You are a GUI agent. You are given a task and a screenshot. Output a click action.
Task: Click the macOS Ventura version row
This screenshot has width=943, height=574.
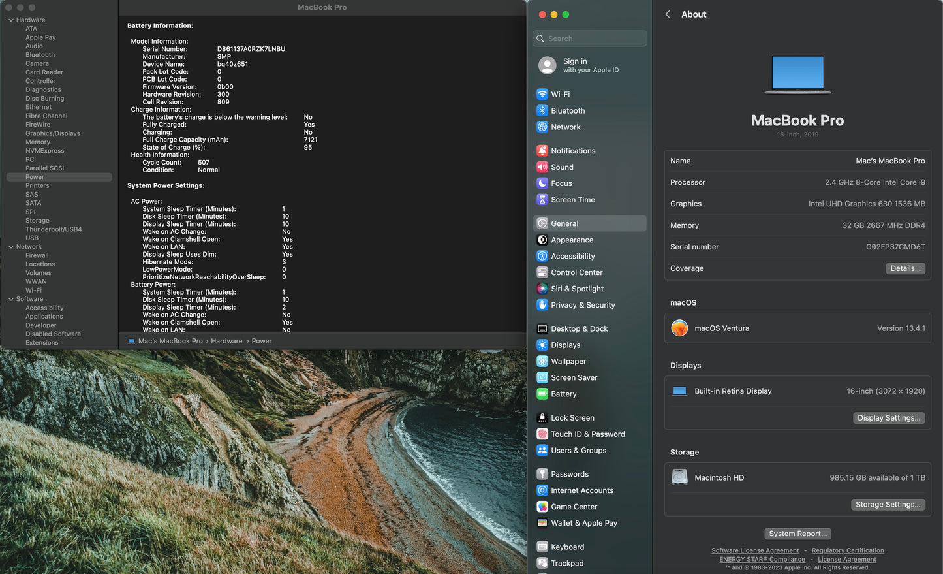coord(797,328)
